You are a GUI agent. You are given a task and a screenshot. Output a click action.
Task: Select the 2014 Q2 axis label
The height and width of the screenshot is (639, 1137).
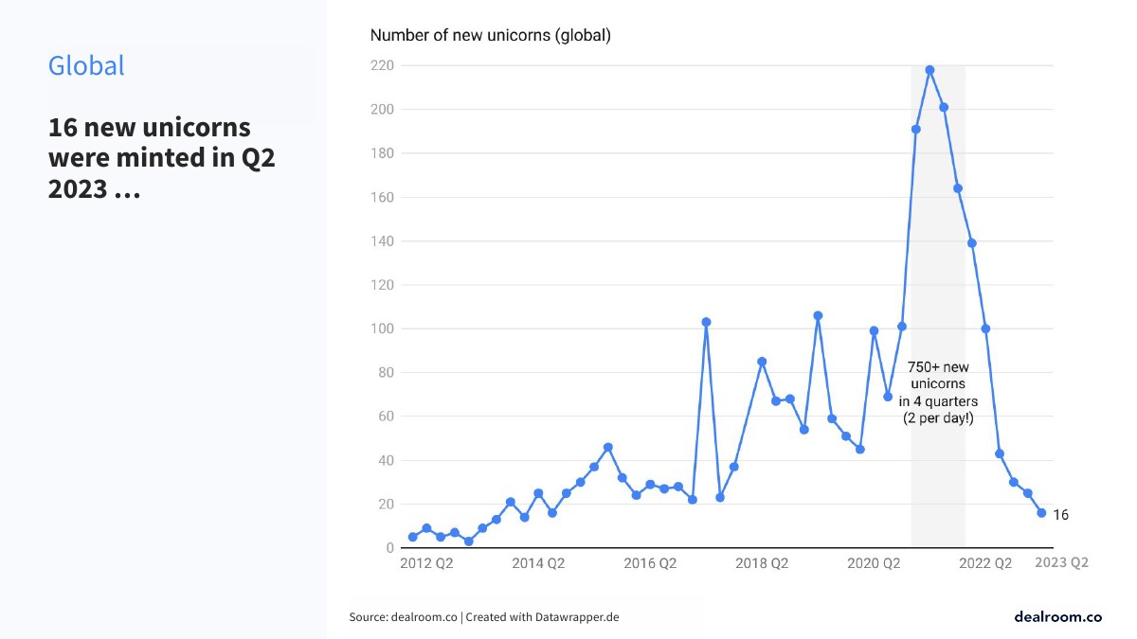point(538,563)
